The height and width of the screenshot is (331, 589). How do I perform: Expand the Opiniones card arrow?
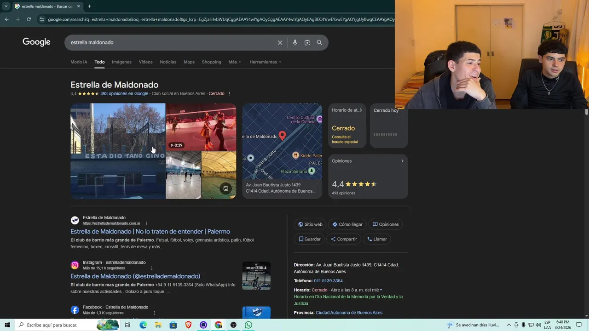pos(402,161)
